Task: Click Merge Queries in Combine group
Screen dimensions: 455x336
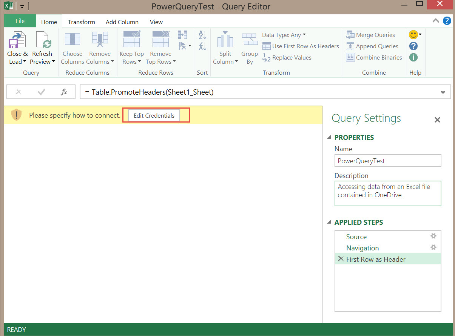Action: [x=370, y=35]
